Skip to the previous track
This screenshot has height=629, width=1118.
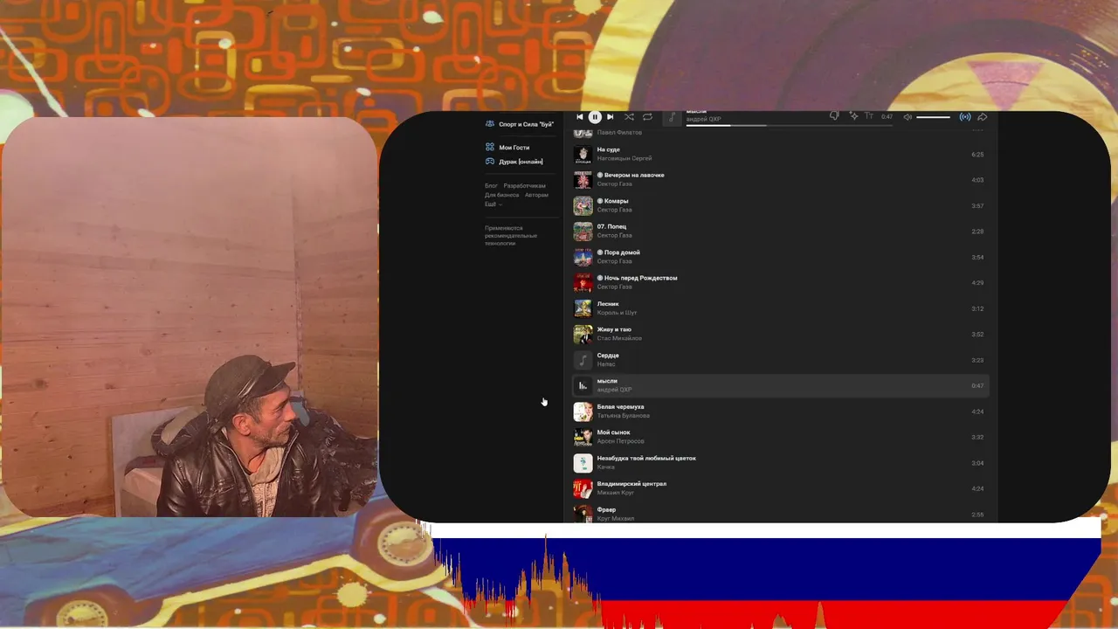pyautogui.click(x=580, y=117)
